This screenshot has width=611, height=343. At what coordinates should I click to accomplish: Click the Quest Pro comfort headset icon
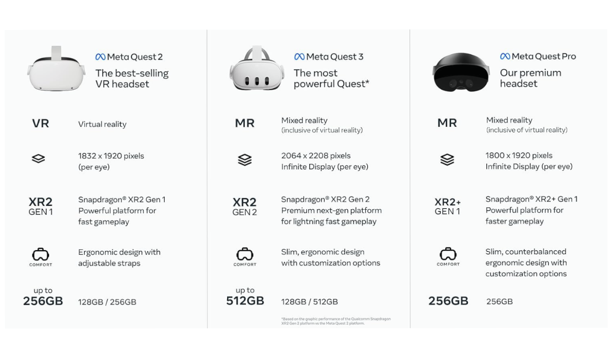(x=448, y=256)
